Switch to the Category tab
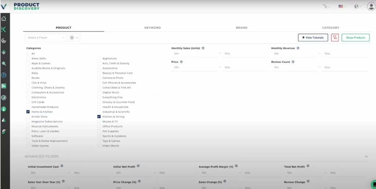This screenshot has height=189, width=376. (331, 28)
